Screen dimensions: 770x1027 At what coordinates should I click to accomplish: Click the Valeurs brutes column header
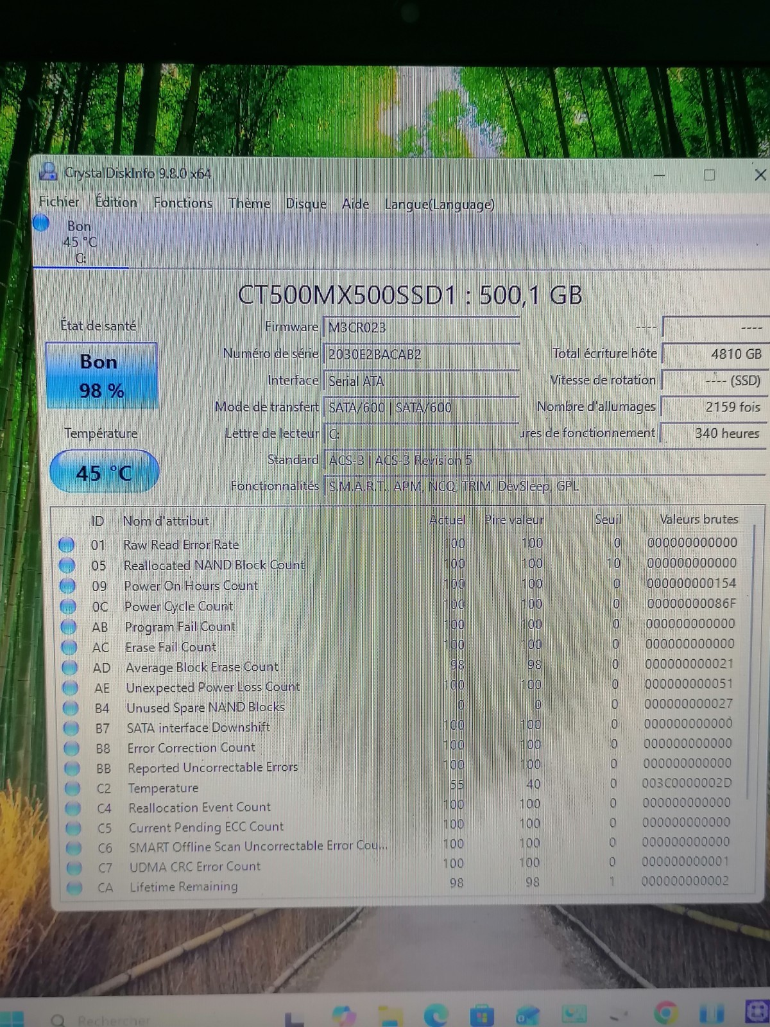coord(699,519)
